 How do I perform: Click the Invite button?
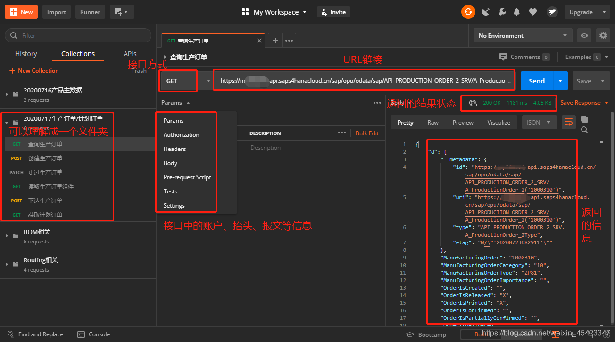pos(333,12)
